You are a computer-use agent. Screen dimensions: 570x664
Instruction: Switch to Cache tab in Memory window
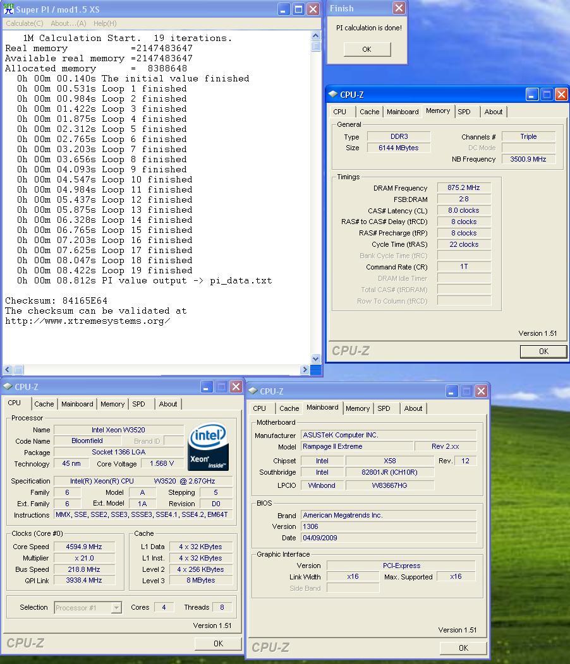click(x=370, y=112)
